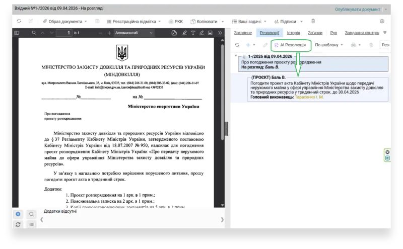
Task: Open 'Ваші задачі' dropdown
Action: click(249, 22)
